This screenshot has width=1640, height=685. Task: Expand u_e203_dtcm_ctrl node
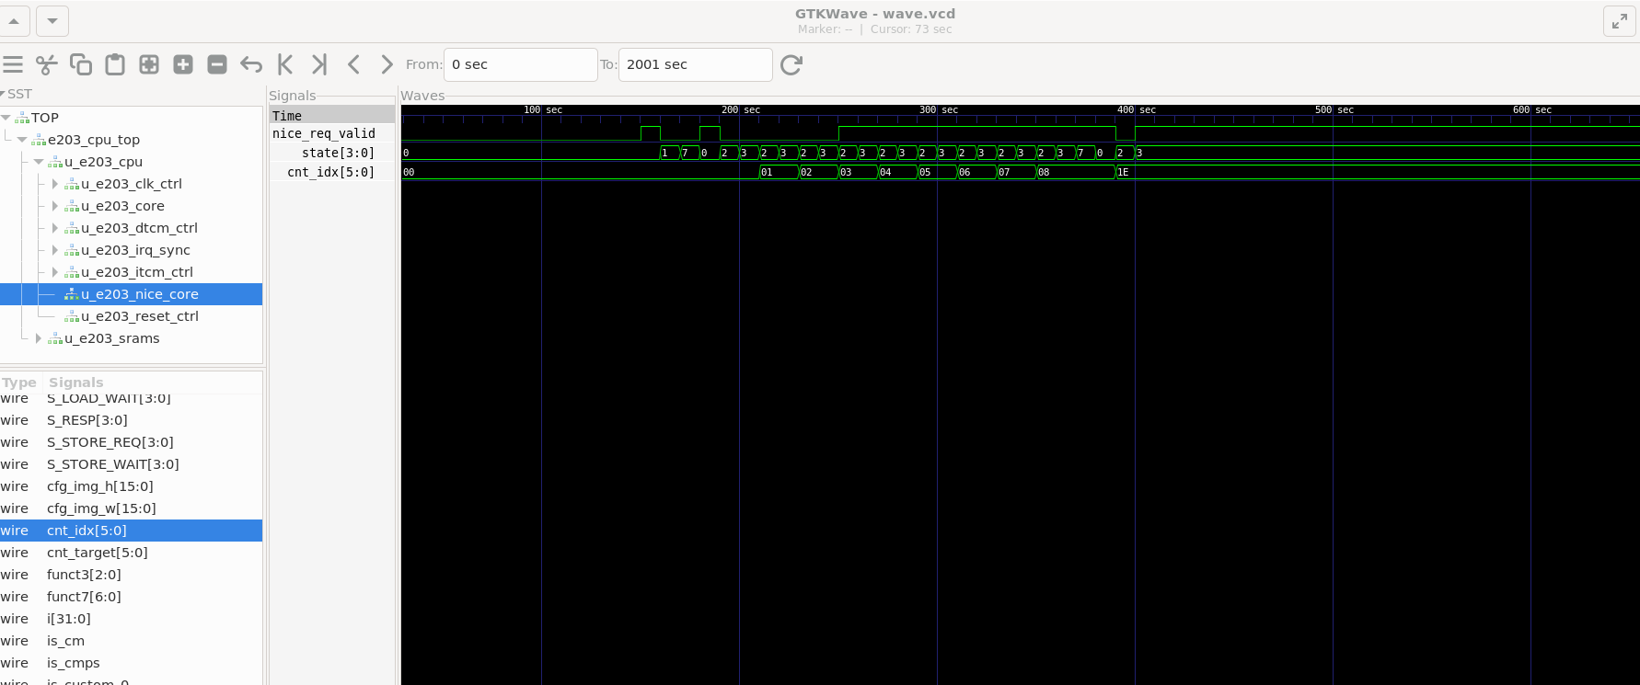coord(55,228)
